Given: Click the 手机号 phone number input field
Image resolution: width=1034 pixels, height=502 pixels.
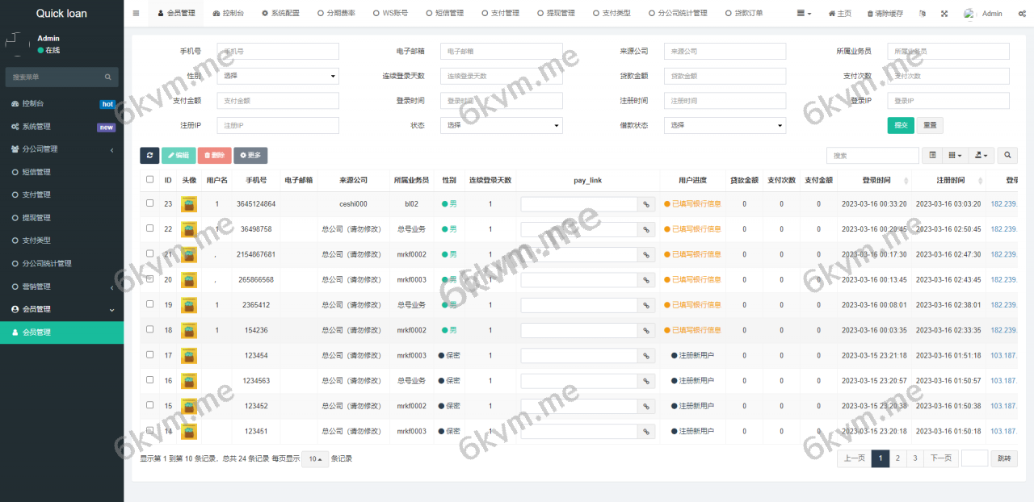Looking at the screenshot, I should coord(277,51).
